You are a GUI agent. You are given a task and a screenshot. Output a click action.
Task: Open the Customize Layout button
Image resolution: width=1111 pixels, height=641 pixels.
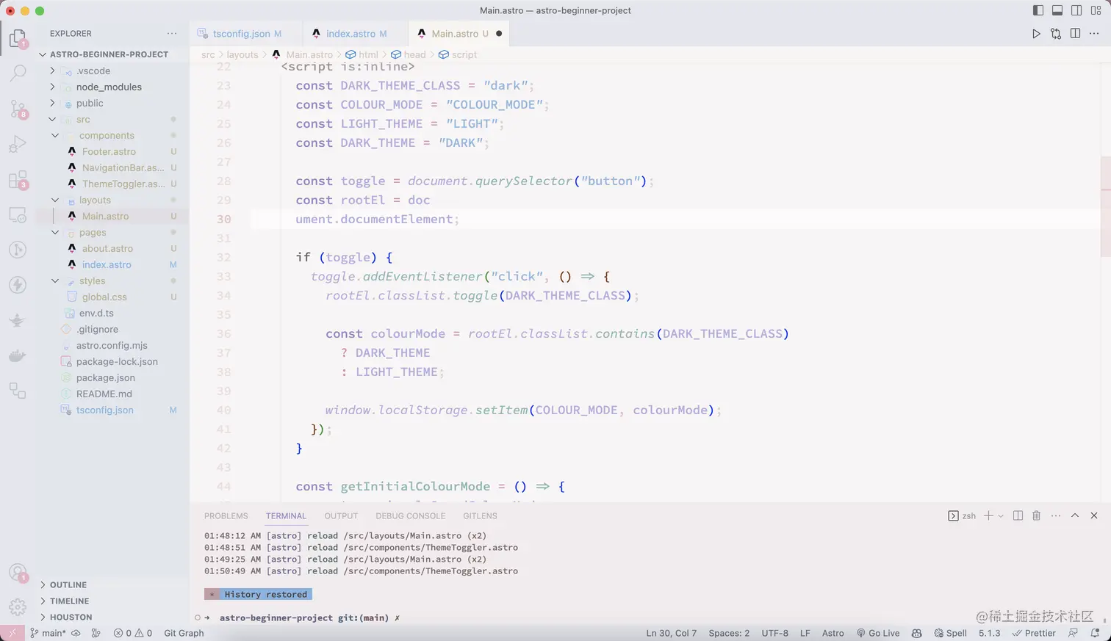(x=1096, y=10)
